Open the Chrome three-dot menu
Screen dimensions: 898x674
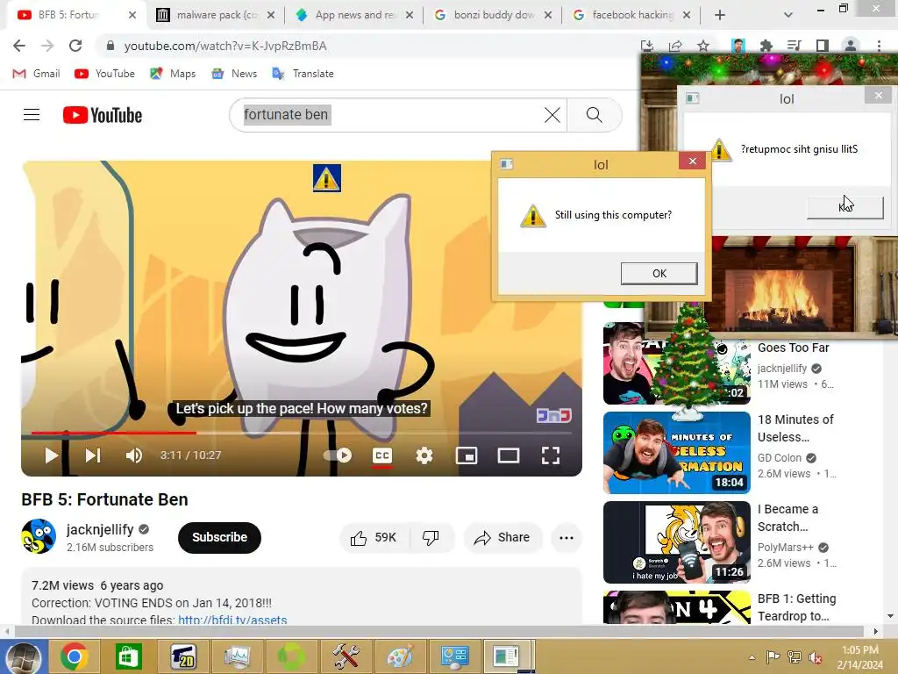tap(879, 46)
